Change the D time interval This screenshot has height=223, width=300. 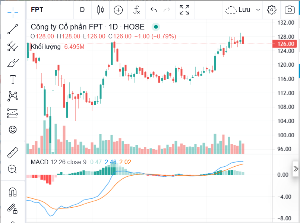(x=82, y=10)
